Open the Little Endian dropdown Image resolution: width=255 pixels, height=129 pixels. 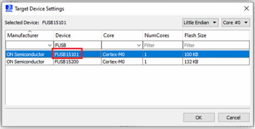(200, 23)
